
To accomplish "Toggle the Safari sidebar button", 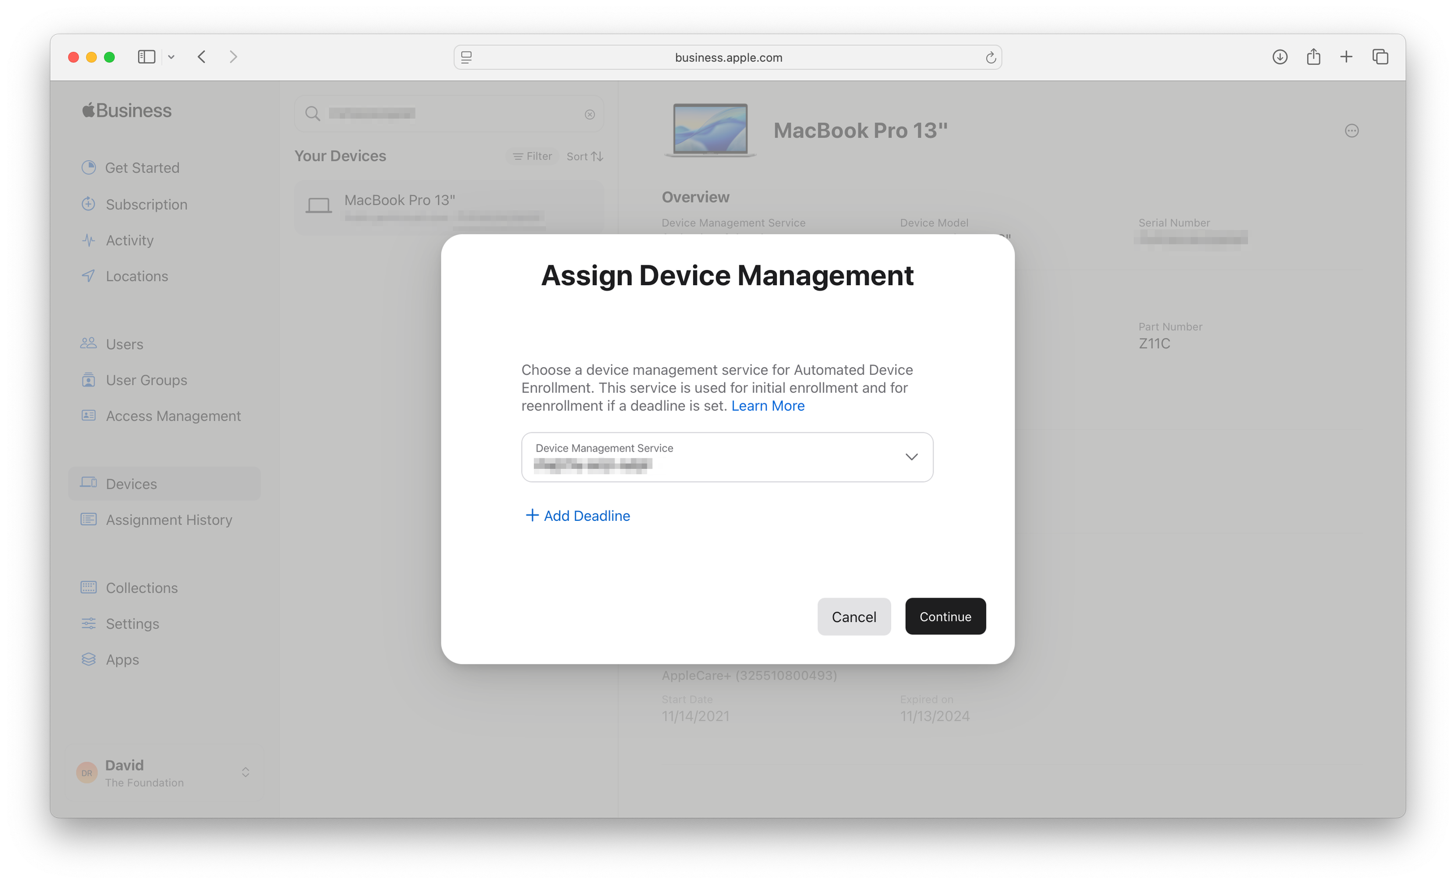I will (x=146, y=56).
